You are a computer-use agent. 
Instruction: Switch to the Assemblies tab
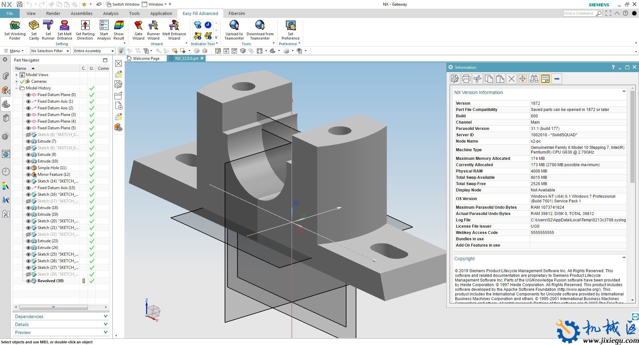tap(82, 13)
